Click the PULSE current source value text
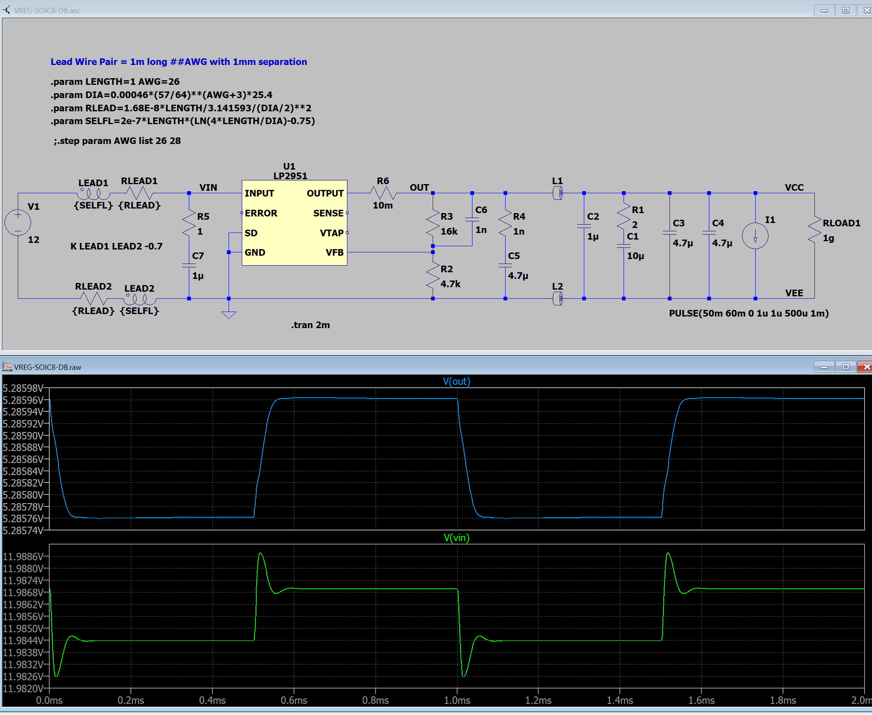 pos(749,313)
